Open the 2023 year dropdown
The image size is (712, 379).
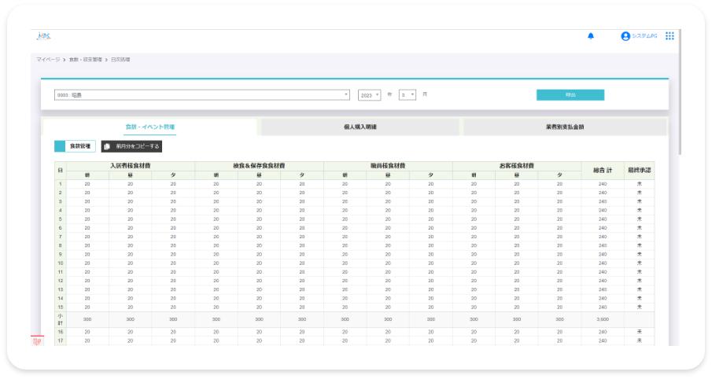[369, 95]
